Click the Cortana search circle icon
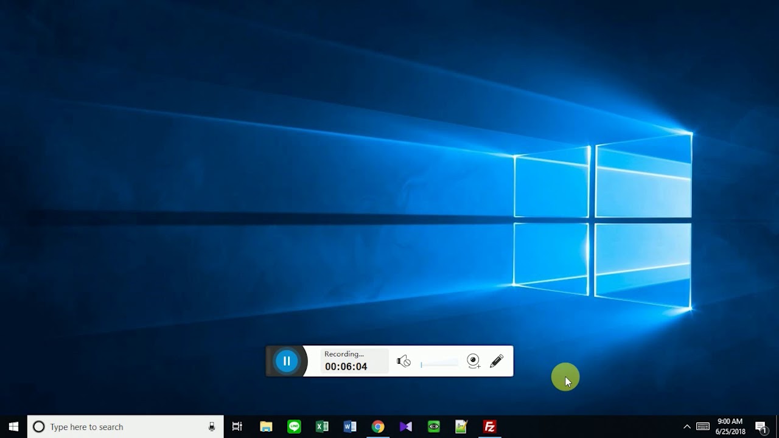 [x=38, y=426]
